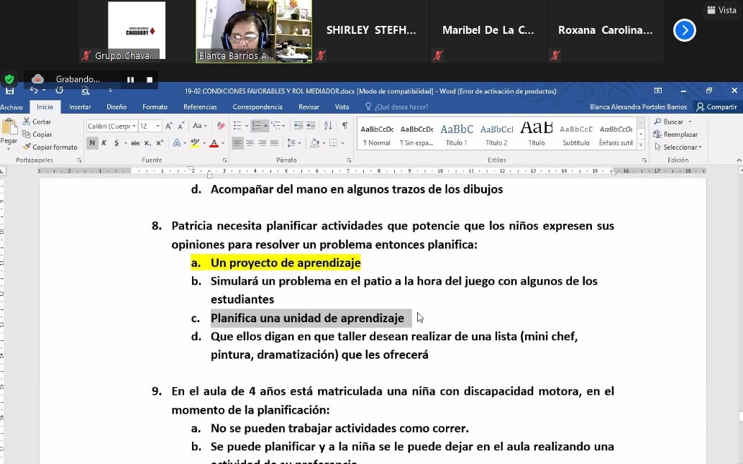Justify paragraph text
743x464 pixels.
[x=274, y=142]
